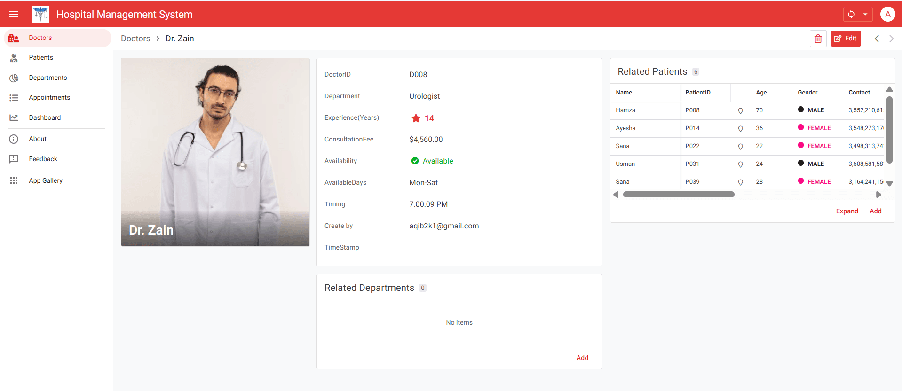Click the table scroll right arrow
This screenshot has width=902, height=391.
pyautogui.click(x=878, y=195)
